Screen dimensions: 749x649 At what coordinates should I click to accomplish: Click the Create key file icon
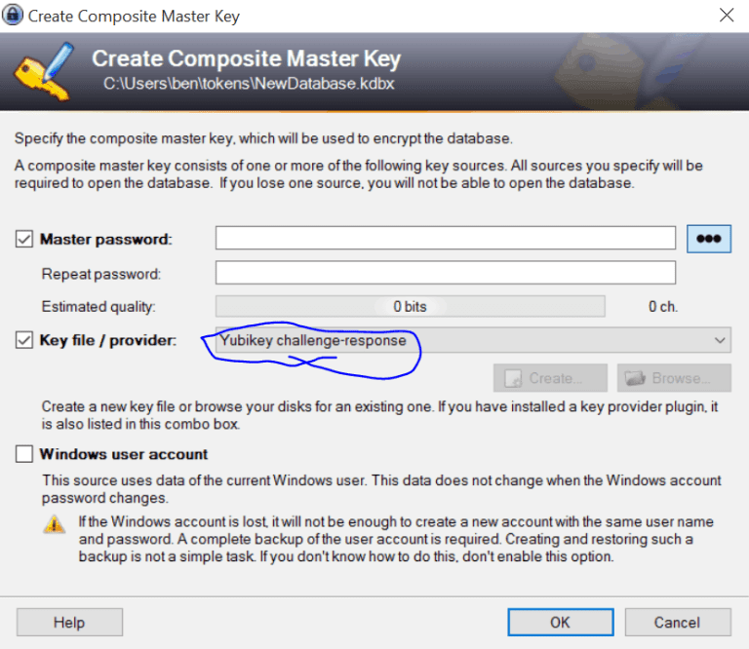click(513, 378)
